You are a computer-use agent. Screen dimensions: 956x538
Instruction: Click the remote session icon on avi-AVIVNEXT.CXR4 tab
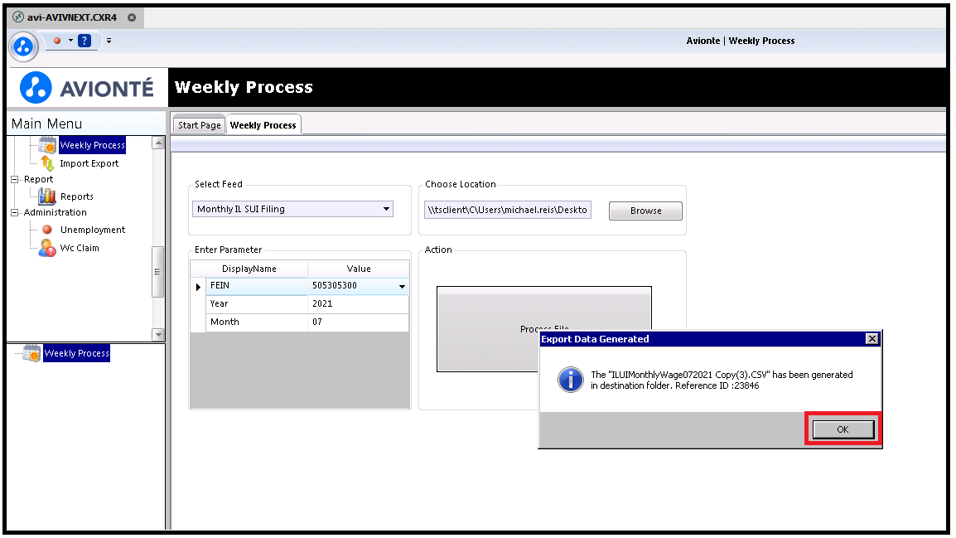18,17
